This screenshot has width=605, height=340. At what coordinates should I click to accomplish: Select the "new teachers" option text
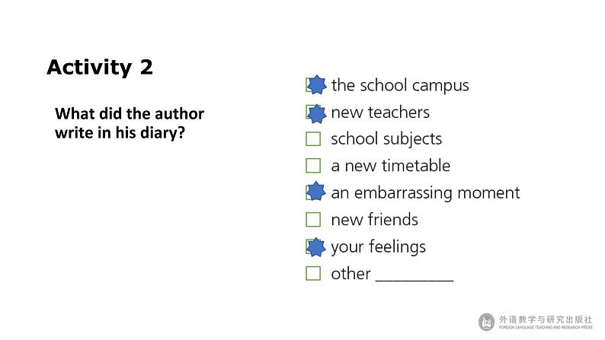coord(380,113)
